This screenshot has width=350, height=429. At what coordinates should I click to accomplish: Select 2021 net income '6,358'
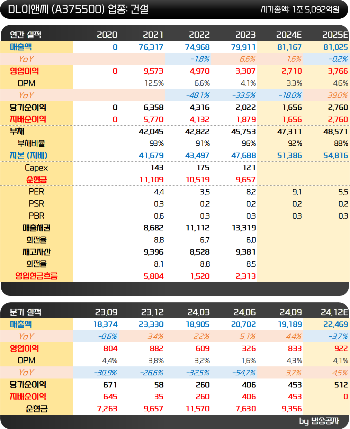point(153,107)
